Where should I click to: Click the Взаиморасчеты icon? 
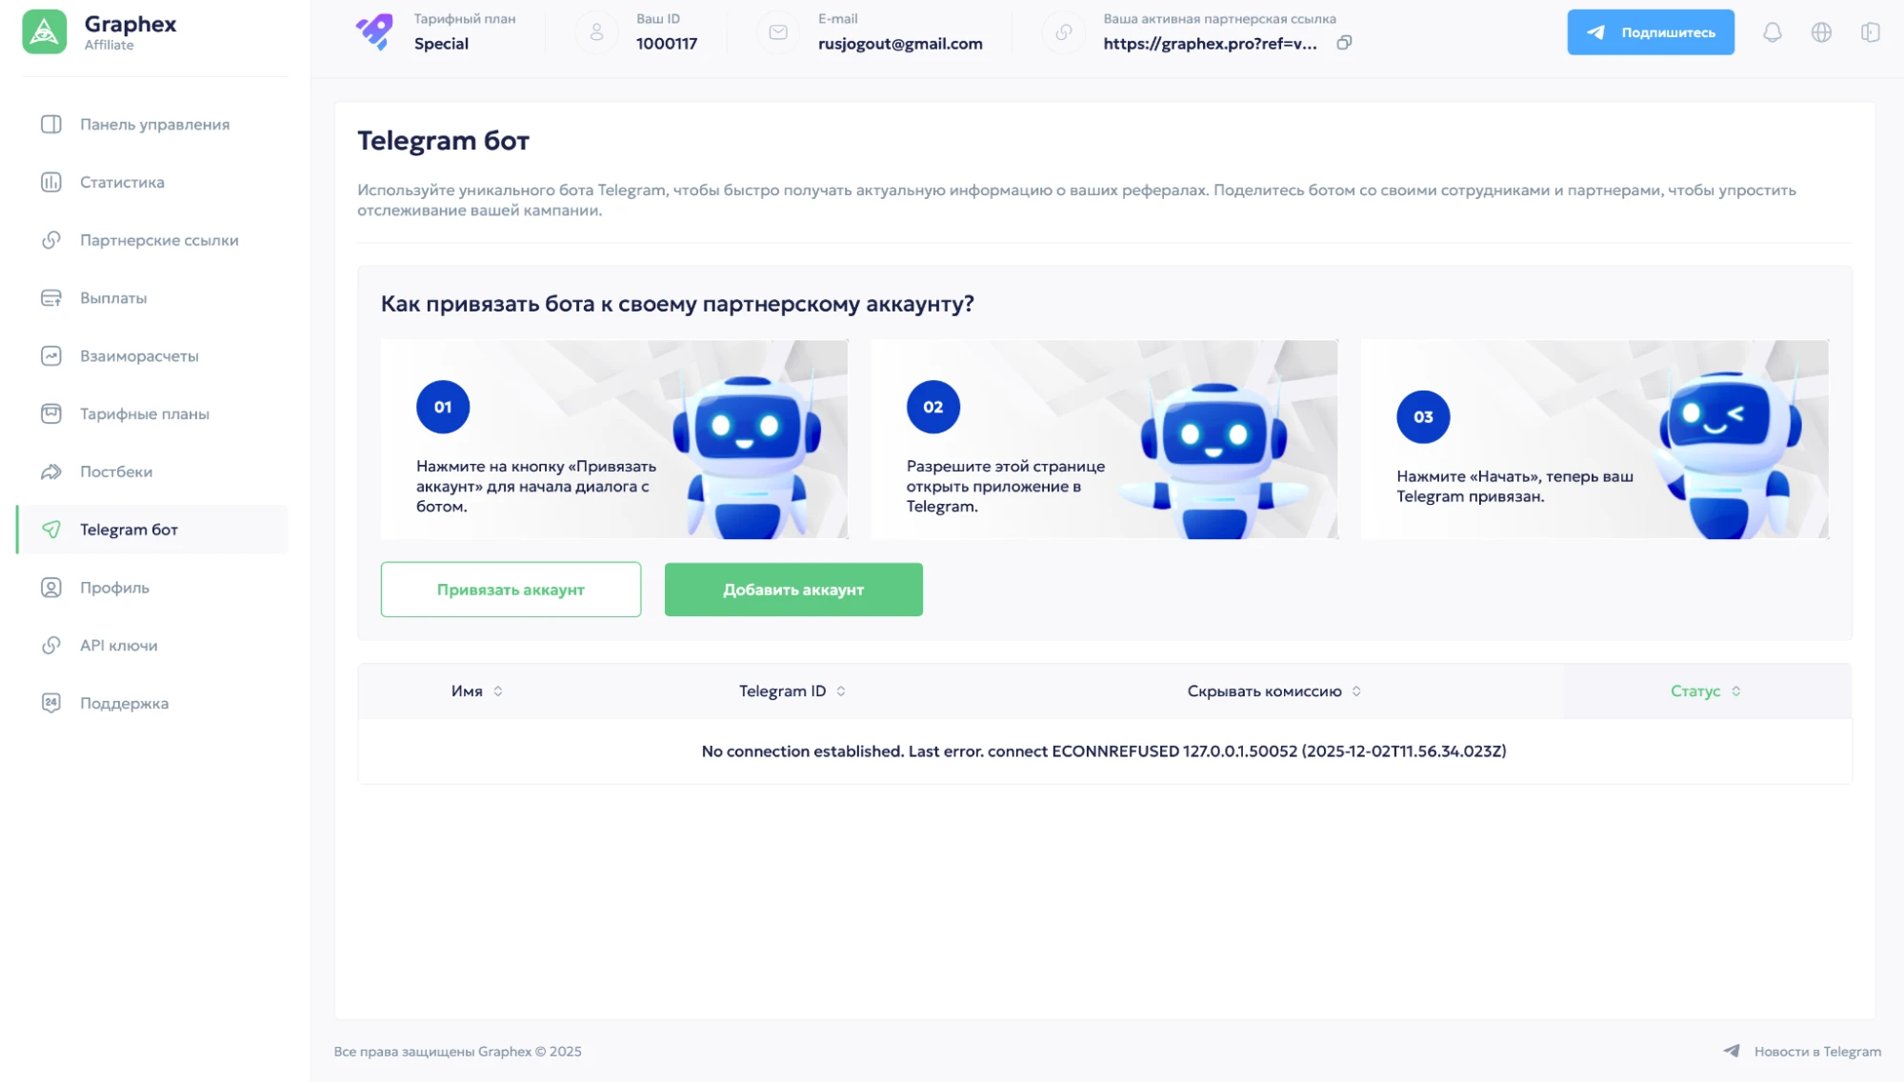[x=51, y=356]
